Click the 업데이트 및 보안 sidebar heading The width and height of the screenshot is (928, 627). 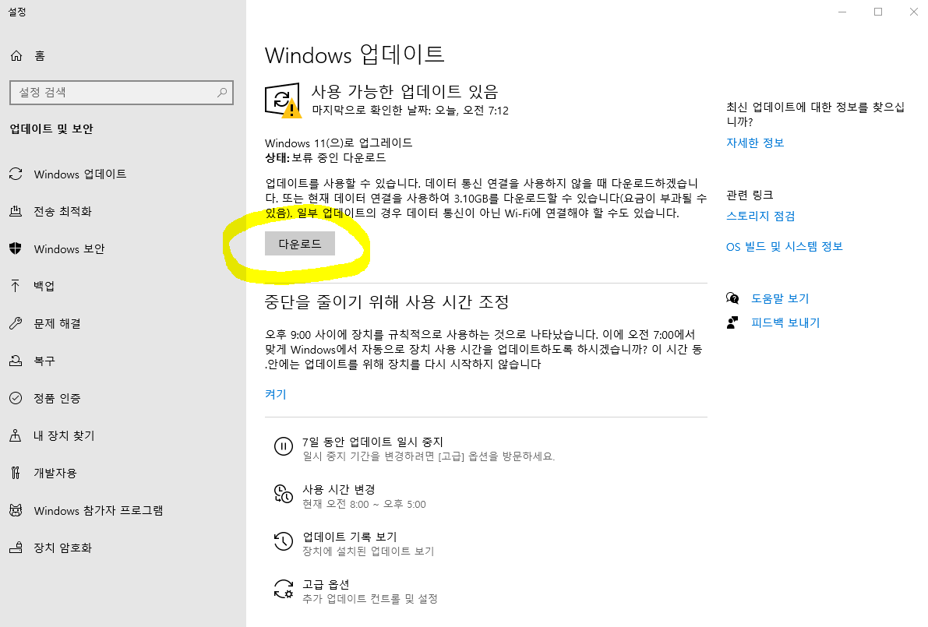[x=51, y=129]
